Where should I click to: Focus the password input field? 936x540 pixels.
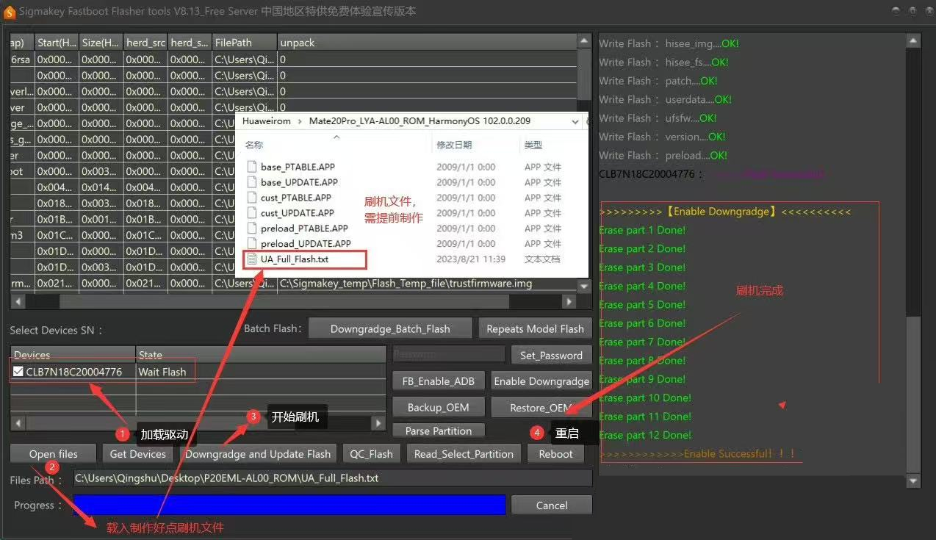click(x=449, y=355)
